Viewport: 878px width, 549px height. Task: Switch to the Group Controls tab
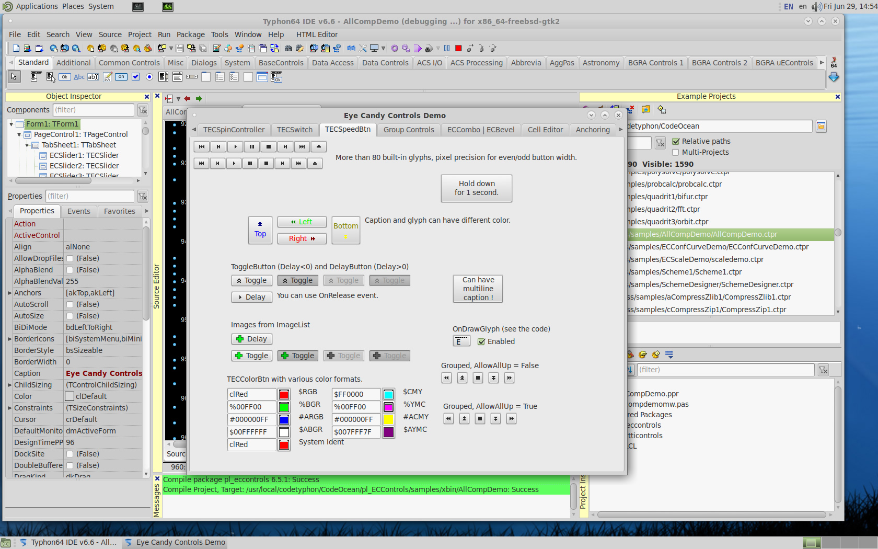[409, 130]
